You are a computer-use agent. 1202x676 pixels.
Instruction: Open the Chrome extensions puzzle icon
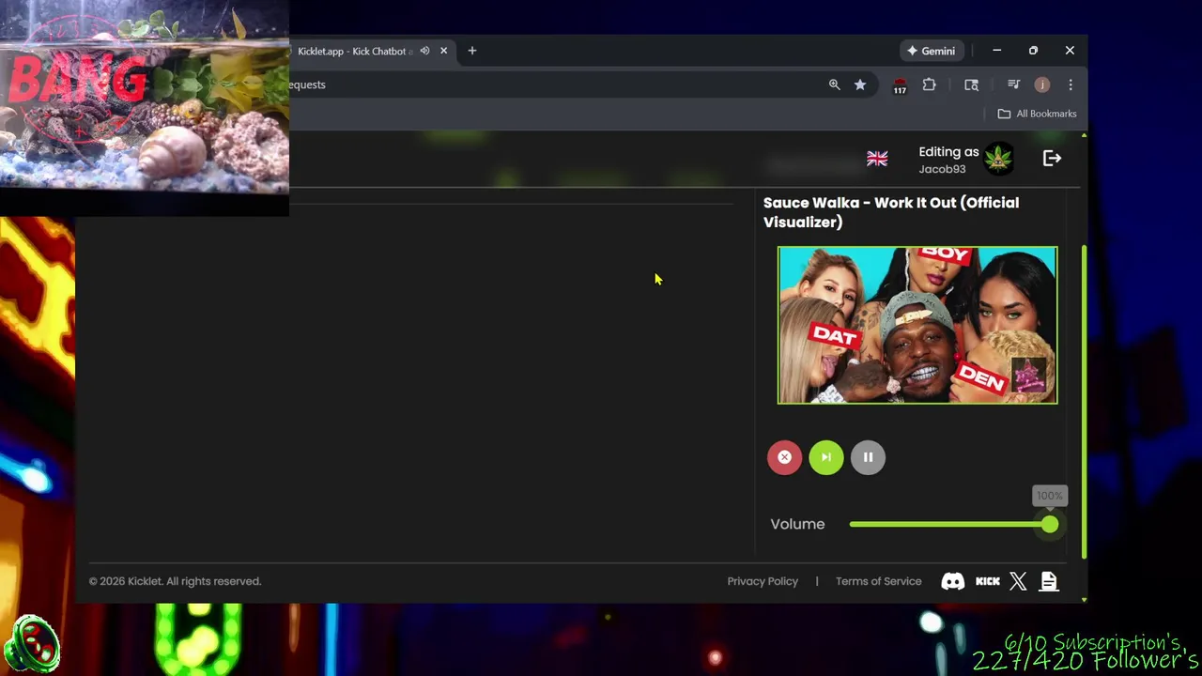point(929,84)
